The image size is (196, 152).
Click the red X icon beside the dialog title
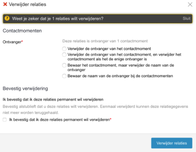[x=5, y=4]
